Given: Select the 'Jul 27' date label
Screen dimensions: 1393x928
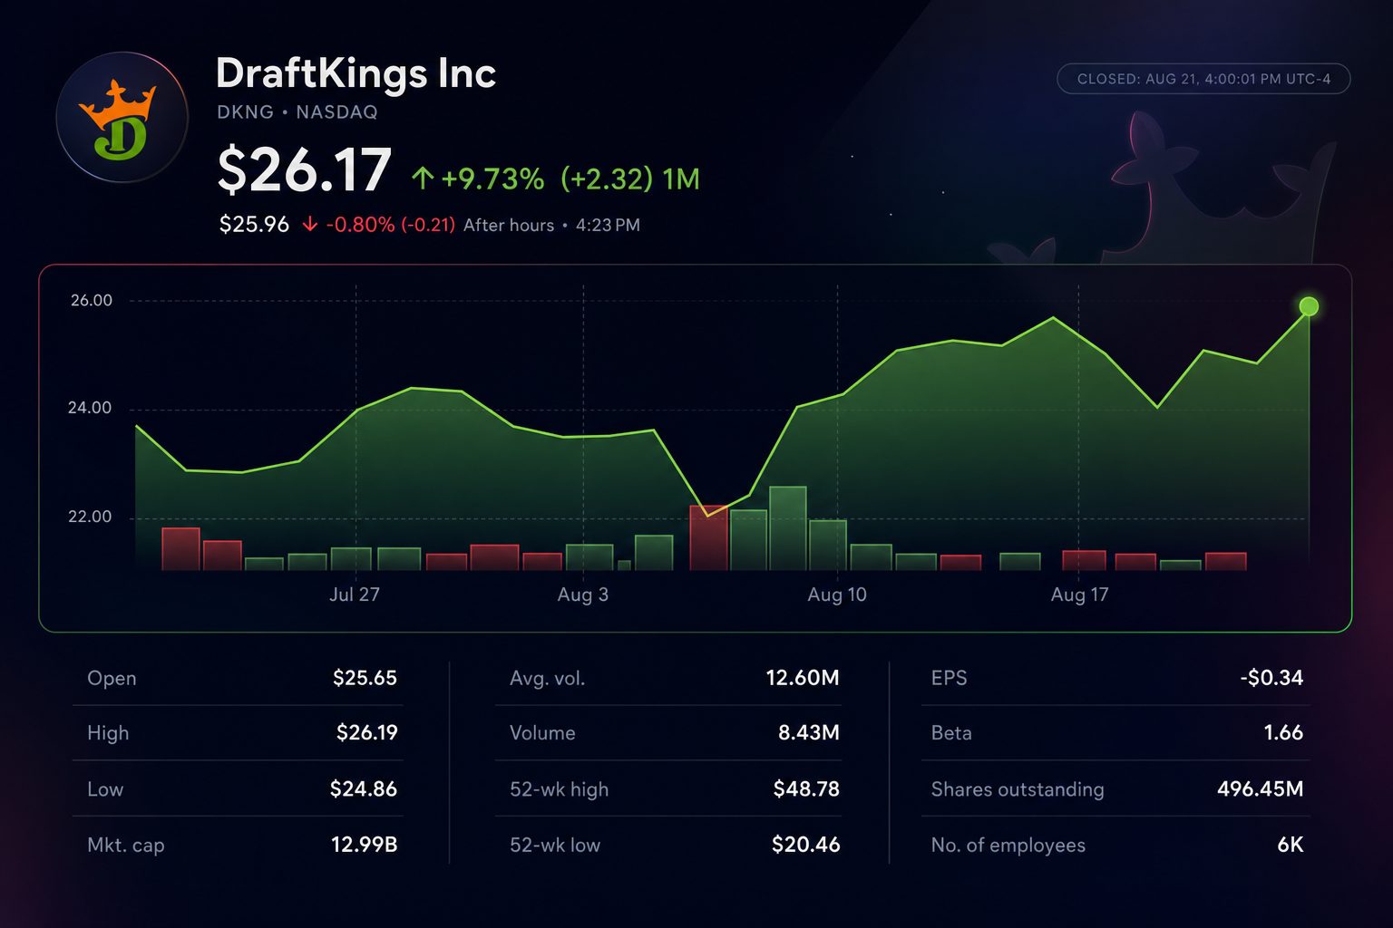Looking at the screenshot, I should [x=355, y=594].
